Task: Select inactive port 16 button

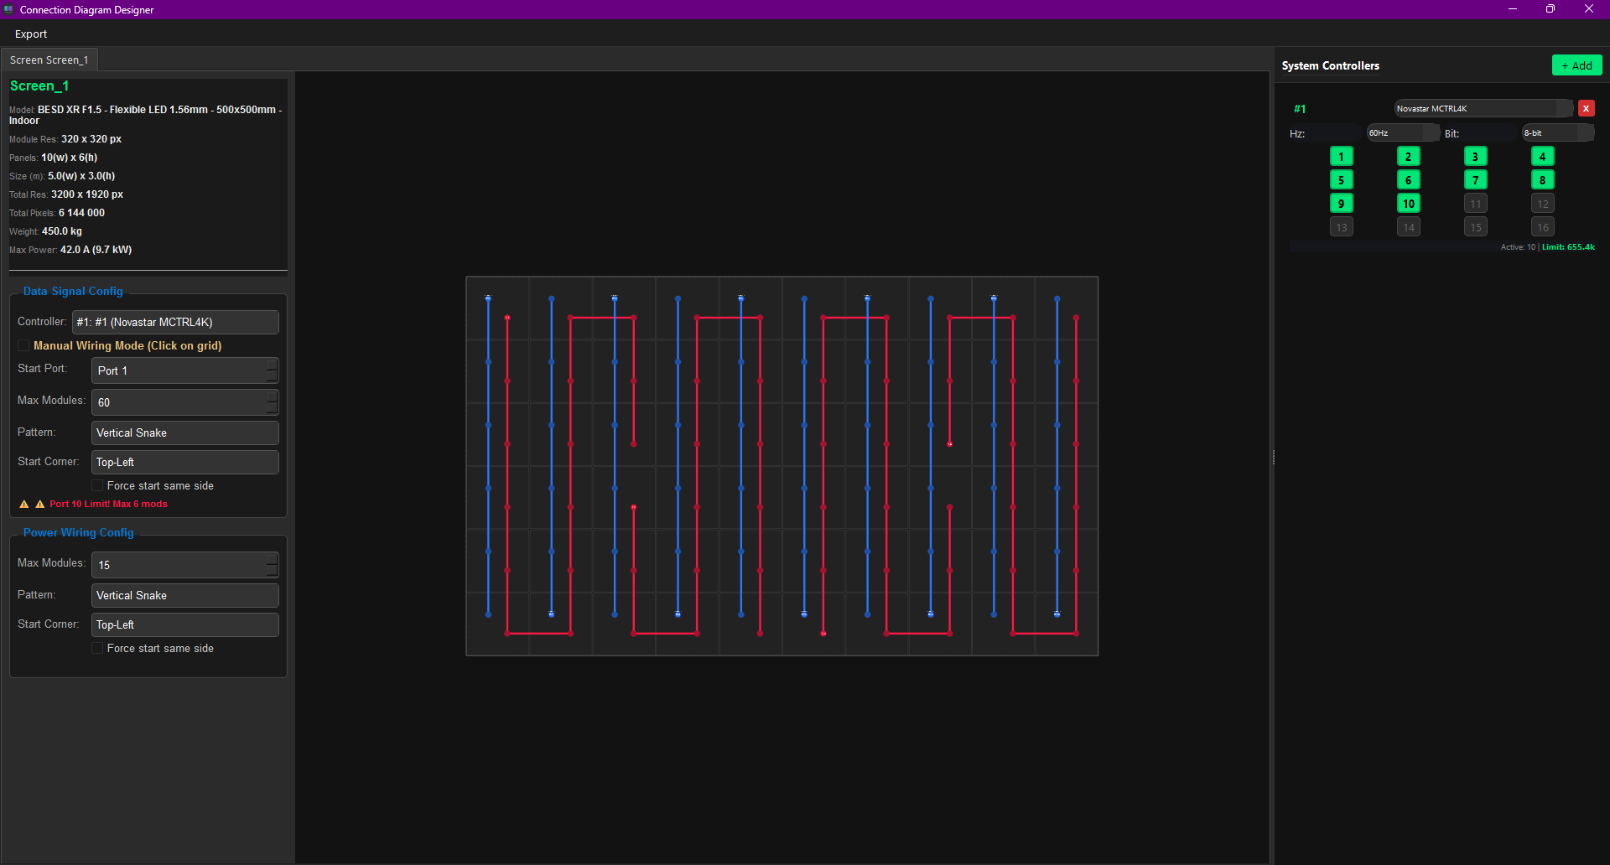Action: [1542, 227]
